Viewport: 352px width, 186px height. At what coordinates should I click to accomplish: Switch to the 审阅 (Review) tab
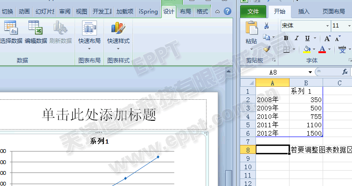pos(65,12)
